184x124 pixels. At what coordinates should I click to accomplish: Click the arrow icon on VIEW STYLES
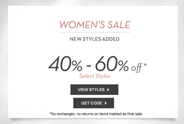point(108,90)
